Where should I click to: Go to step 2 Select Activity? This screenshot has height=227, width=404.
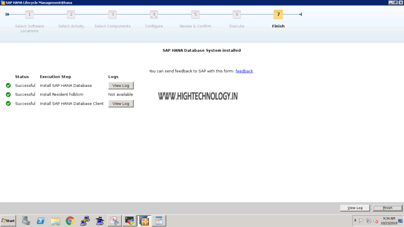(71, 15)
